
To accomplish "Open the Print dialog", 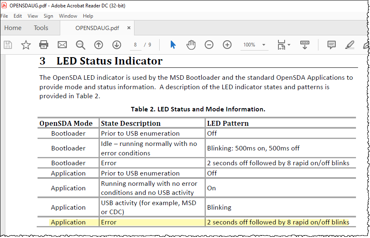I will coord(44,45).
